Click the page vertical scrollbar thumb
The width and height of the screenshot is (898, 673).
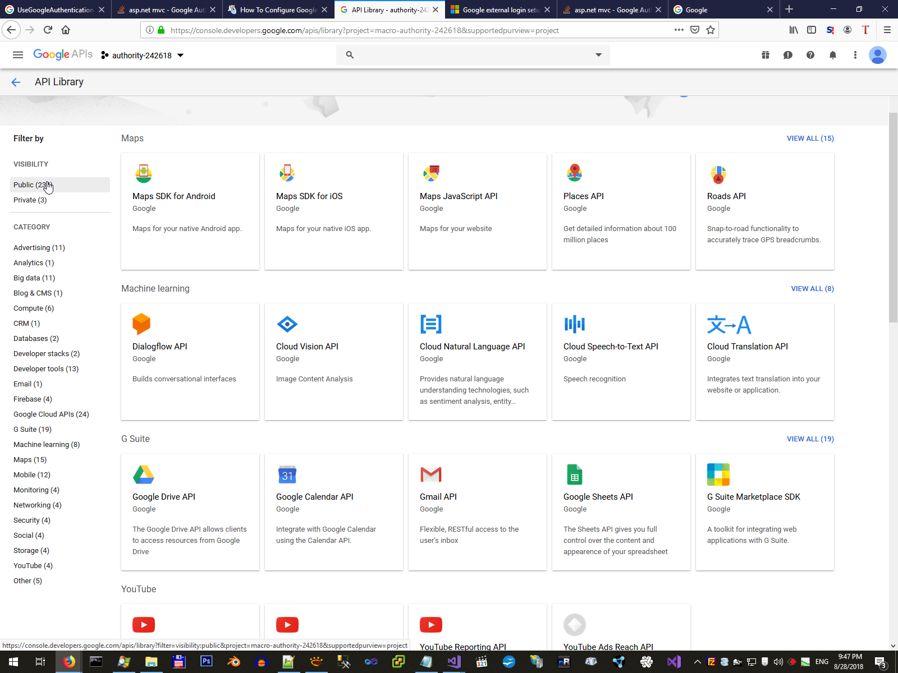[893, 218]
